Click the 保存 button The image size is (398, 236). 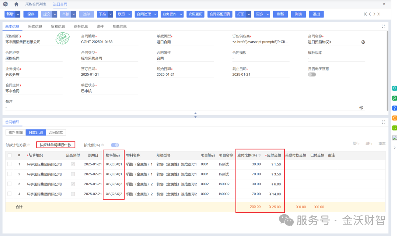tap(31, 14)
